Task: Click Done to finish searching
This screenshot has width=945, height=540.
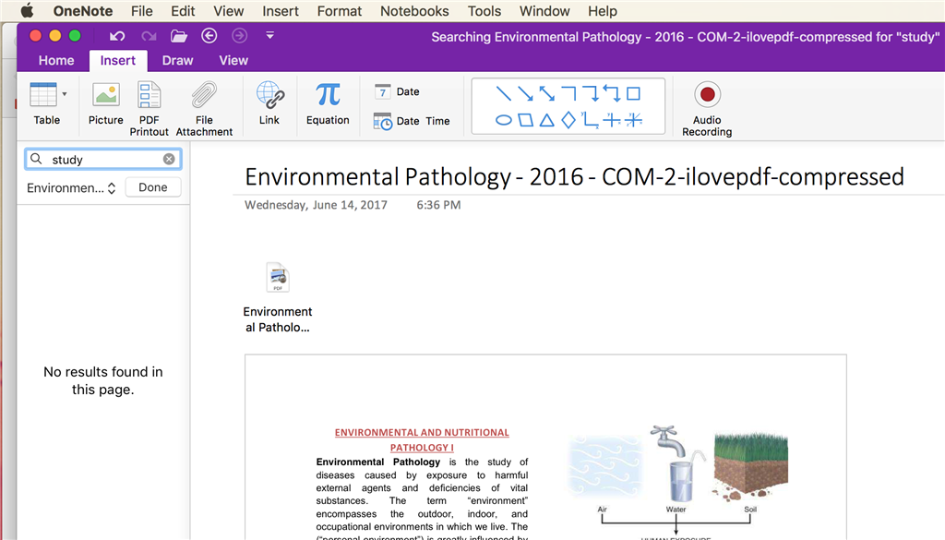Action: (x=153, y=187)
